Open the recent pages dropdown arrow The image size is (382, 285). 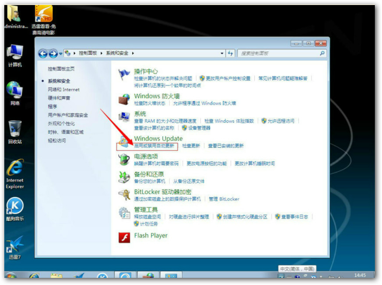[60, 54]
